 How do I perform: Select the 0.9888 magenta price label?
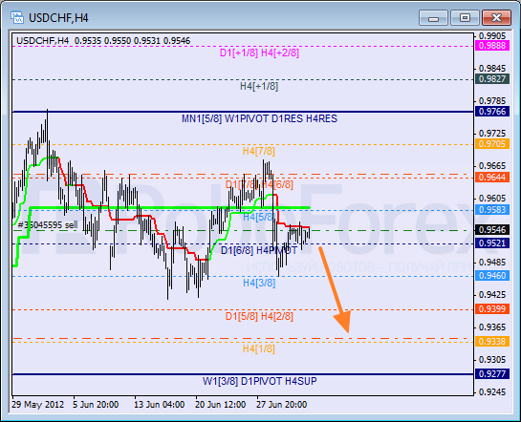pyautogui.click(x=492, y=46)
